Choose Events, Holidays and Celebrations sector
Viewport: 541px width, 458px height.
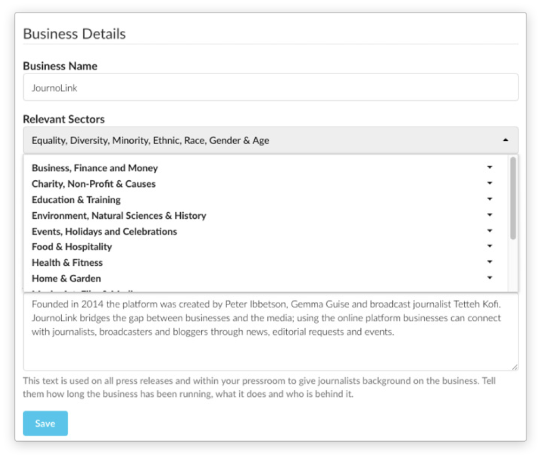pos(104,232)
